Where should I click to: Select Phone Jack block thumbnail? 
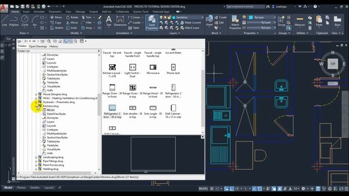tap(173, 69)
